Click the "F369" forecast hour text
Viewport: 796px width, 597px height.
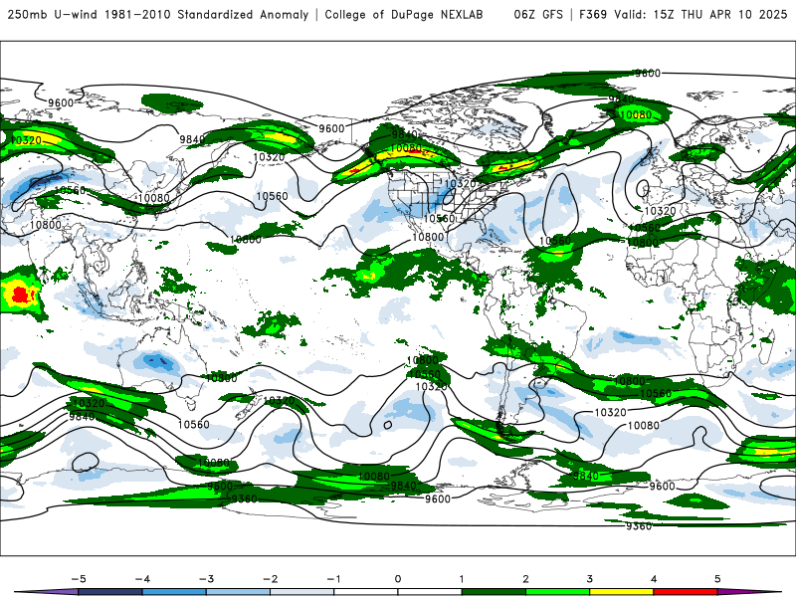[x=593, y=14]
